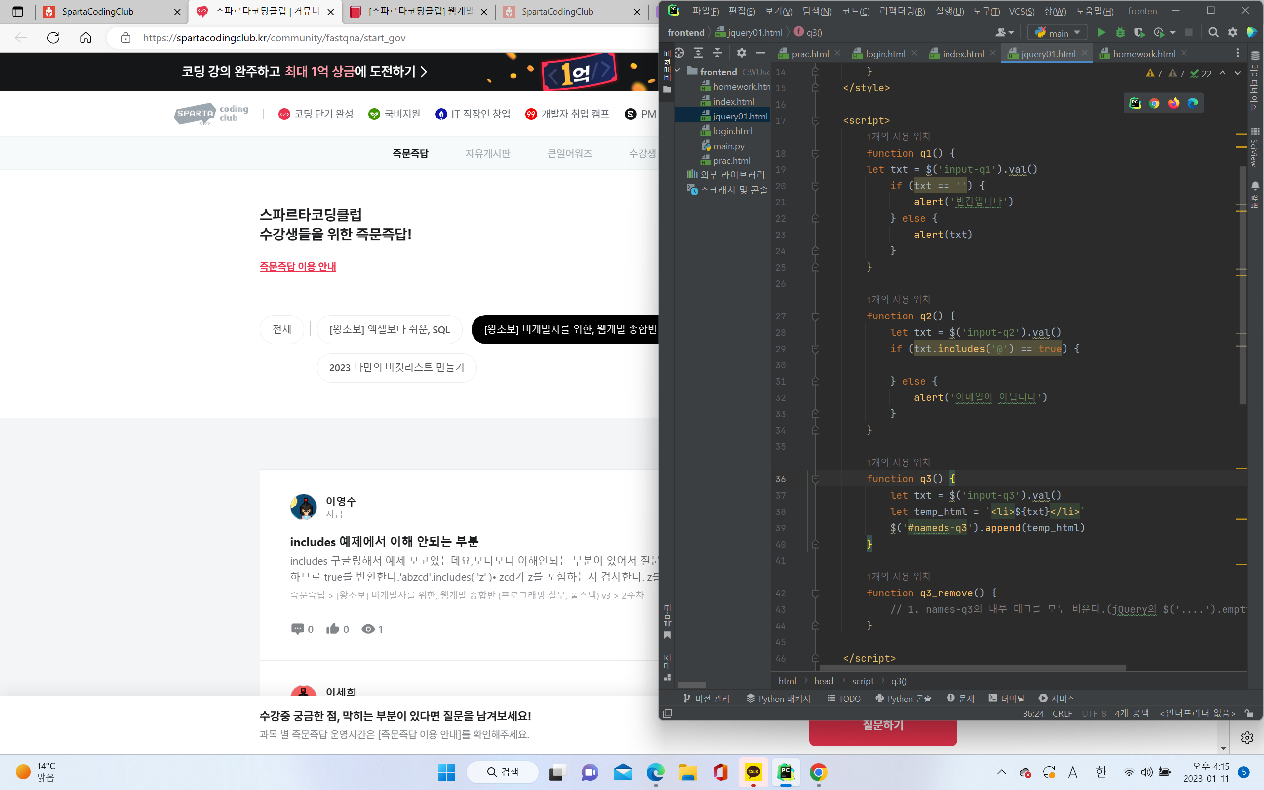
Task: Start debugging with the bug icon
Action: coord(1120,33)
